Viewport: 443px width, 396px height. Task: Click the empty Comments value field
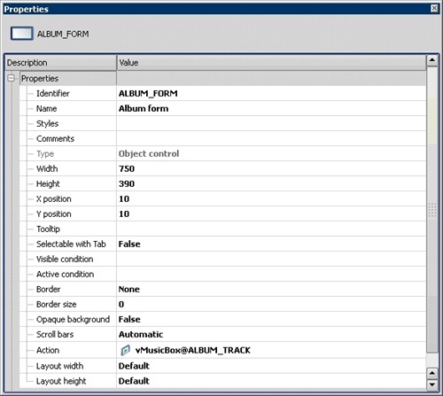pyautogui.click(x=271, y=139)
